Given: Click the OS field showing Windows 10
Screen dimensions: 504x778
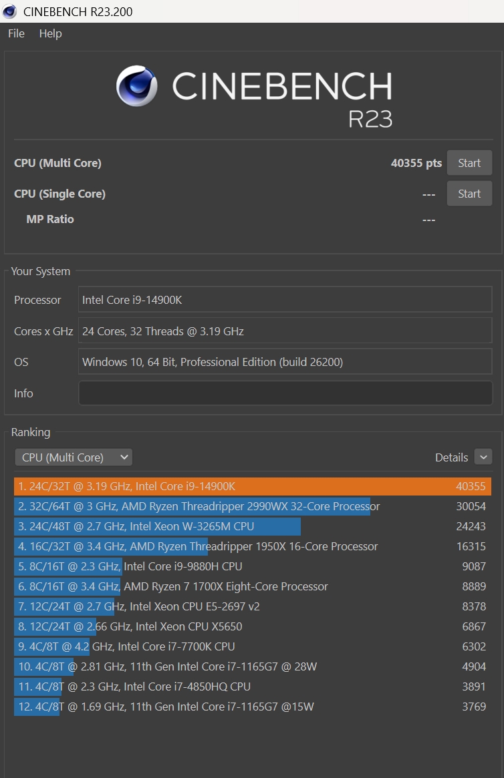Looking at the screenshot, I should pyautogui.click(x=285, y=362).
